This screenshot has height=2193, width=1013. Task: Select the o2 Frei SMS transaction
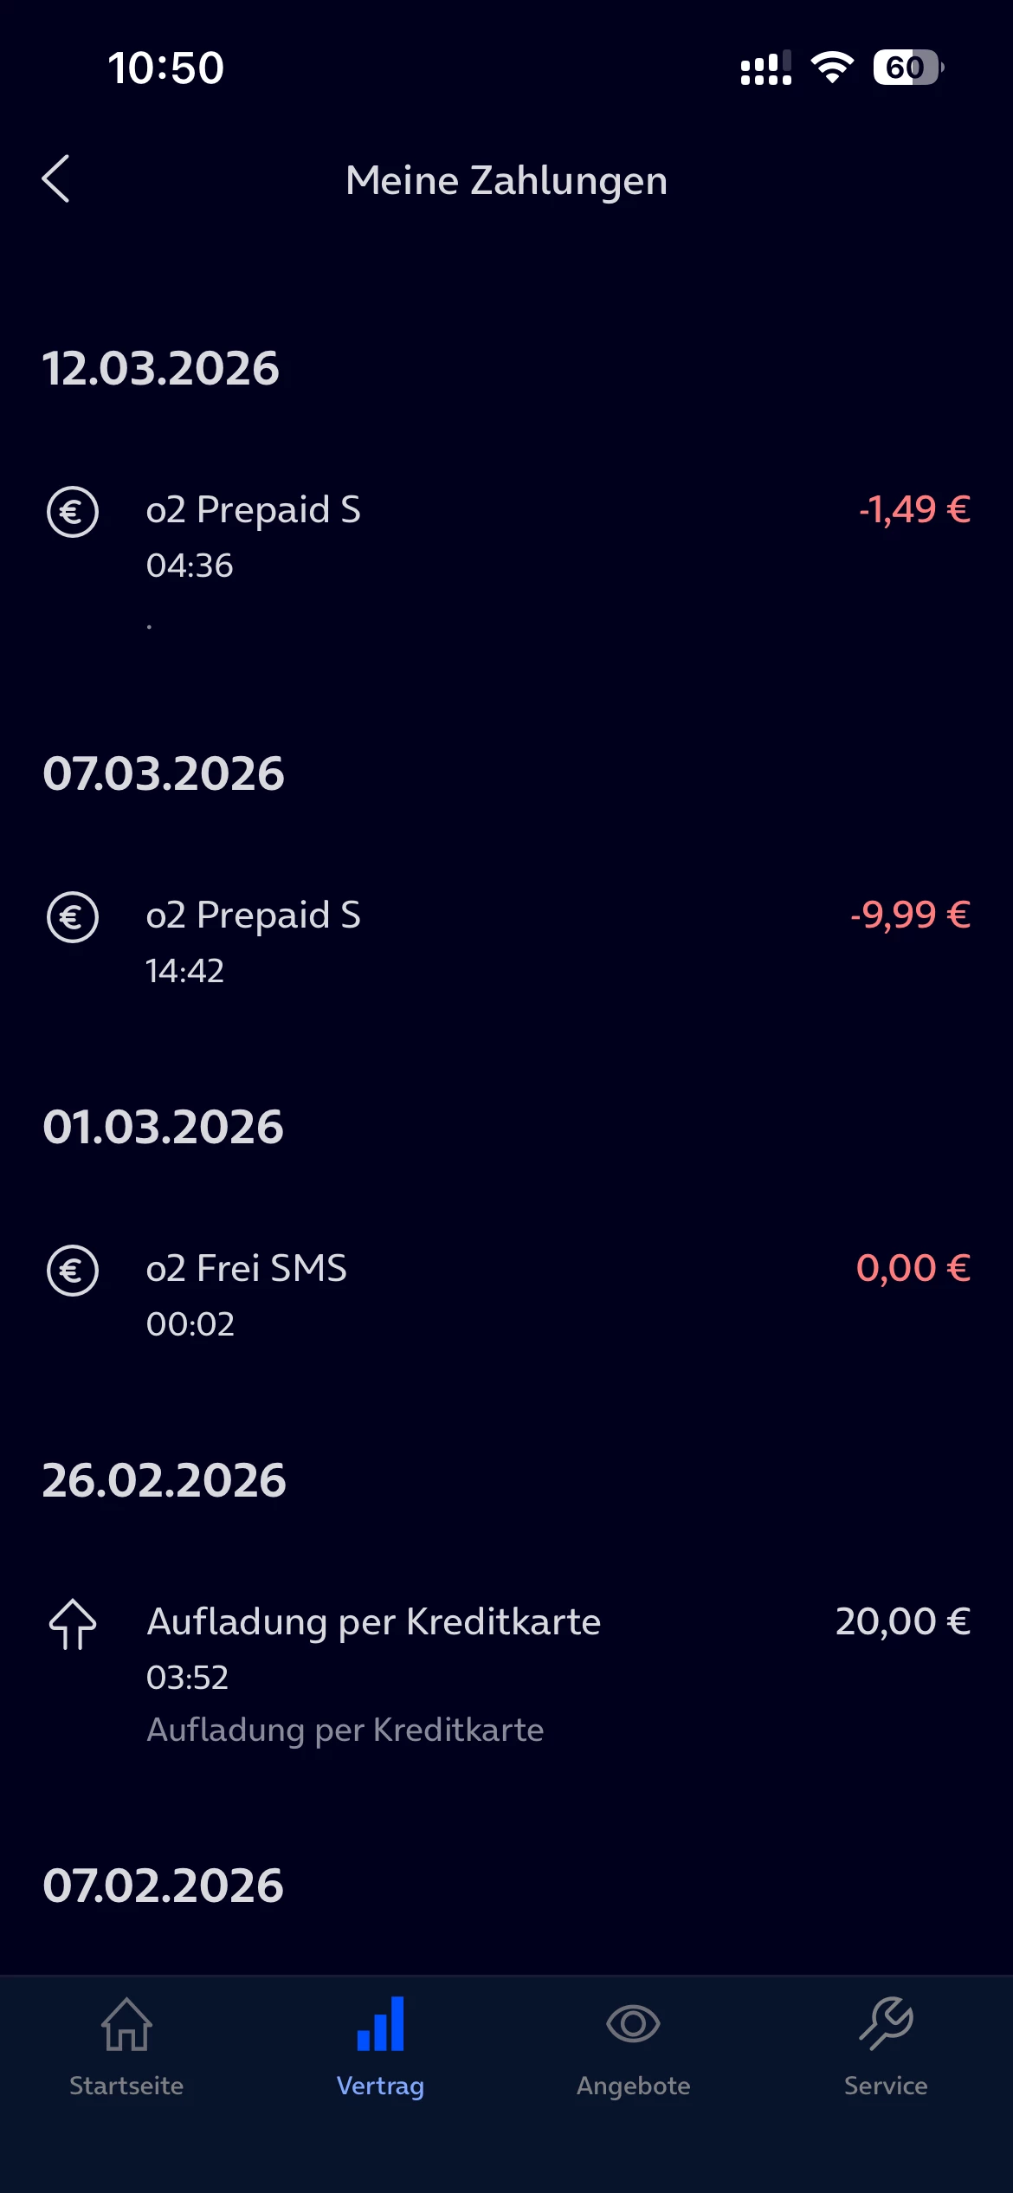(x=247, y=1269)
